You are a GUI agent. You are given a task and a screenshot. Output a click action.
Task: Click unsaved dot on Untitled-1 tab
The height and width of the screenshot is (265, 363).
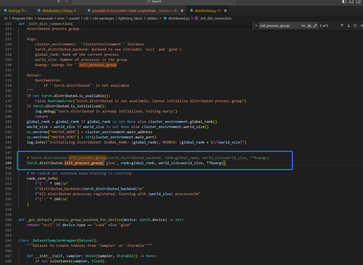[182, 11]
